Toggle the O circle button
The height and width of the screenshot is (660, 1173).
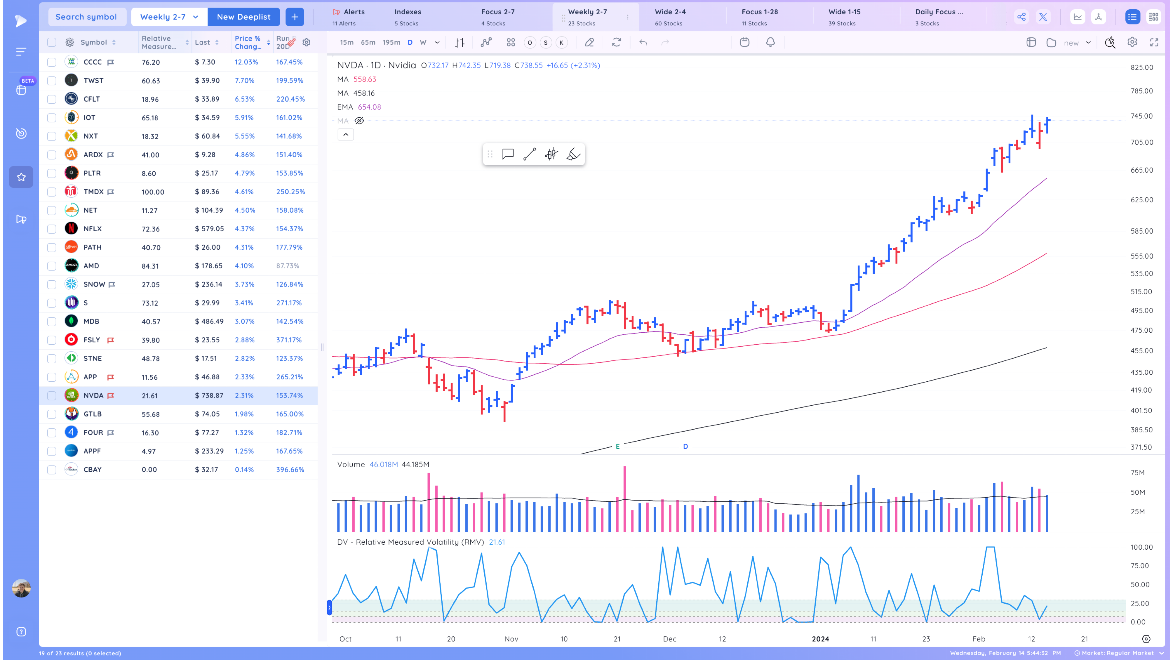[x=530, y=42]
